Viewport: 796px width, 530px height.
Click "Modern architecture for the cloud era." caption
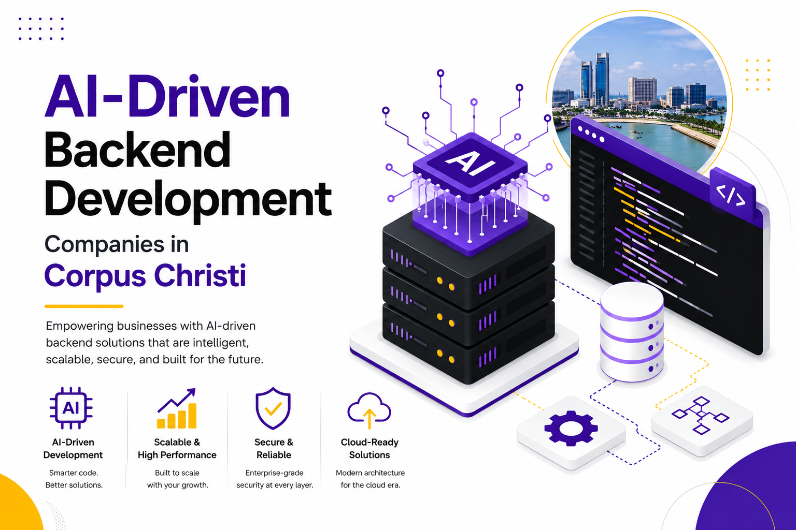(x=370, y=479)
